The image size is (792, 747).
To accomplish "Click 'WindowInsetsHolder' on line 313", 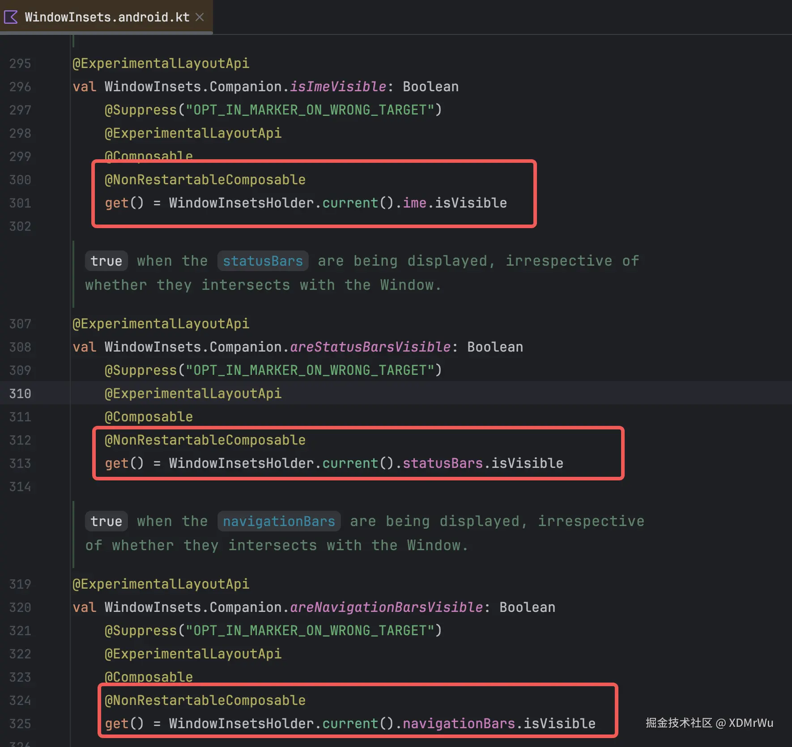I will point(241,463).
